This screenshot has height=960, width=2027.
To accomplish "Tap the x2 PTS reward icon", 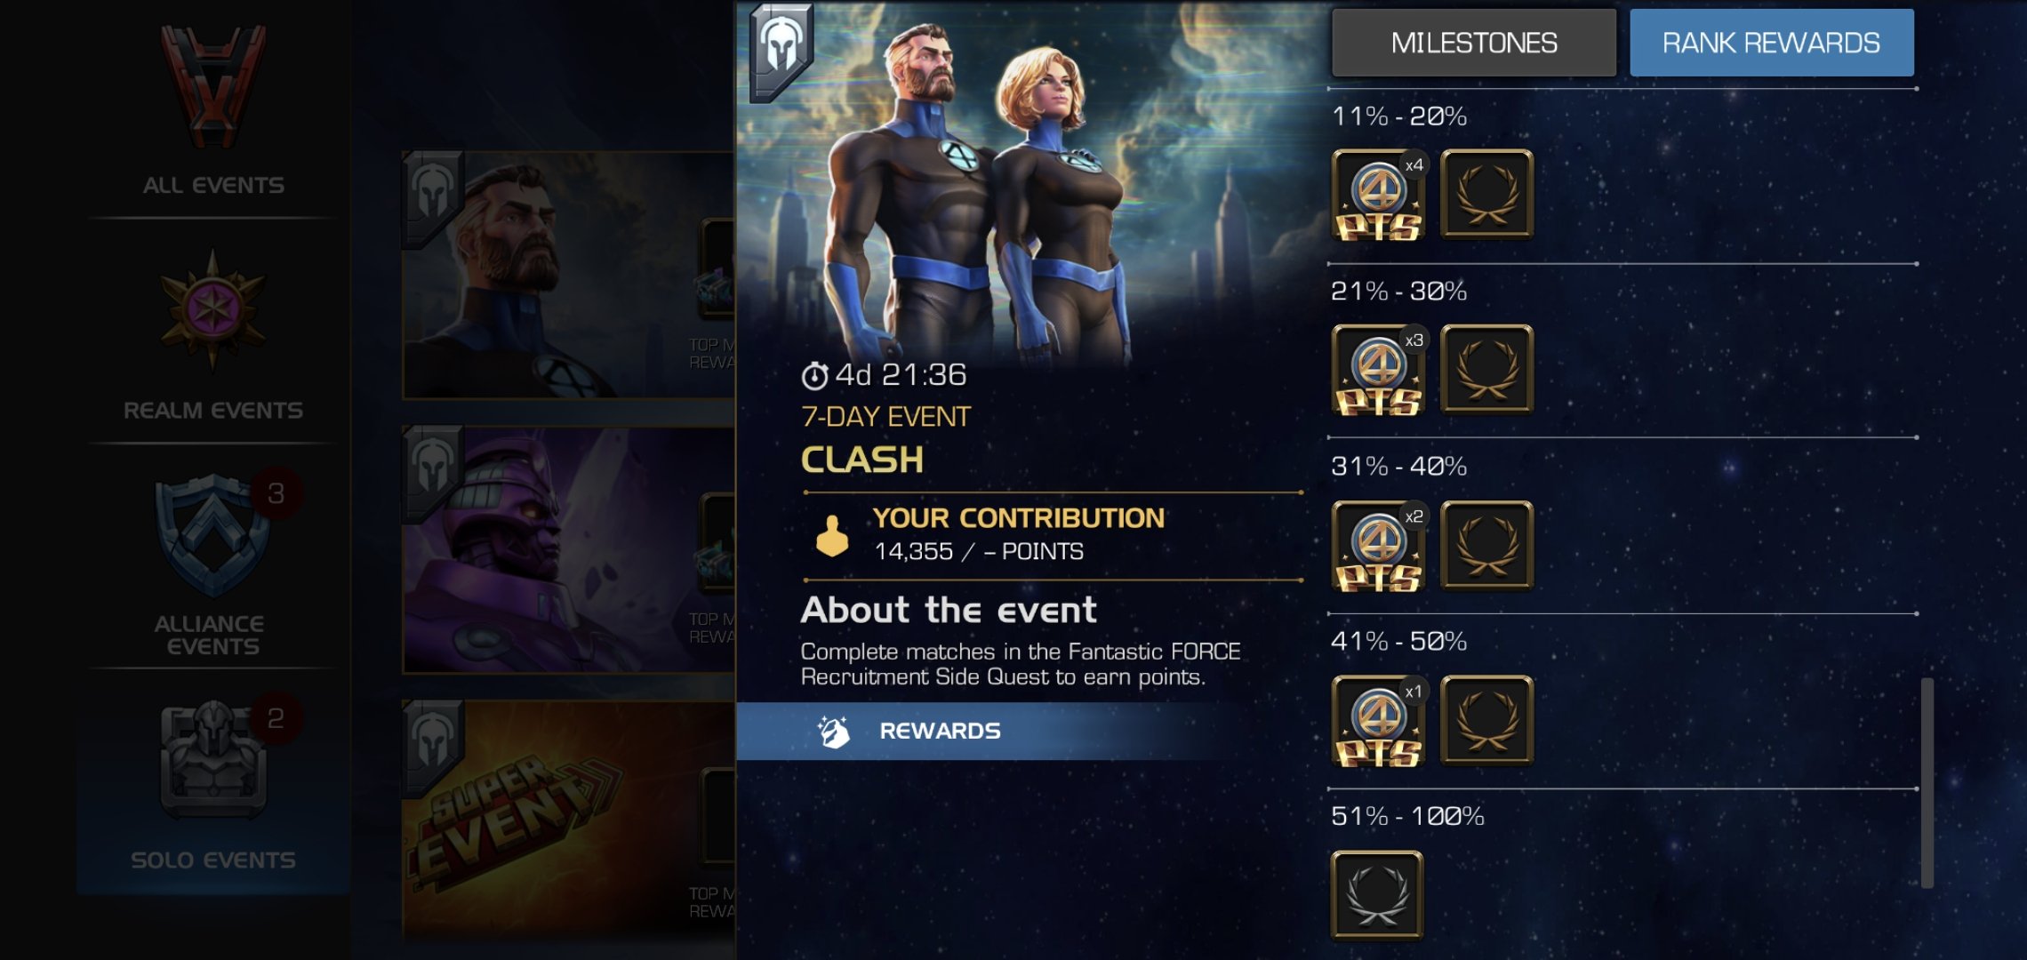I will click(x=1379, y=546).
